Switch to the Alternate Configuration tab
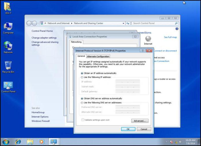 (x=98, y=56)
